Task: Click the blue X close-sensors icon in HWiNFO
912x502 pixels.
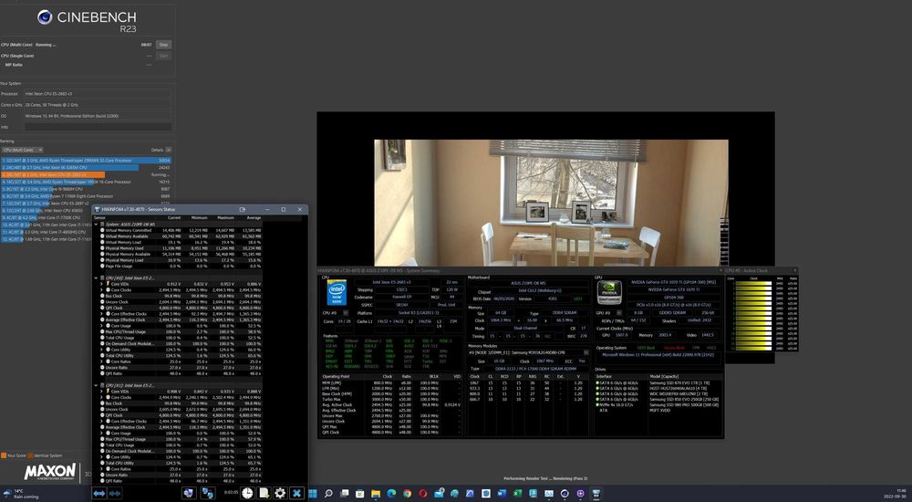Action: [x=296, y=493]
